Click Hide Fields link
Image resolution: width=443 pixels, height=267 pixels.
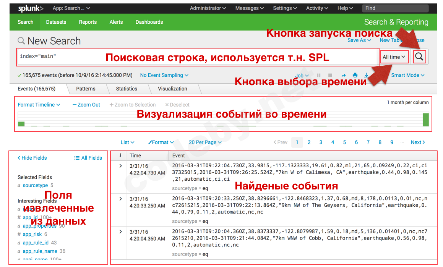(32, 158)
